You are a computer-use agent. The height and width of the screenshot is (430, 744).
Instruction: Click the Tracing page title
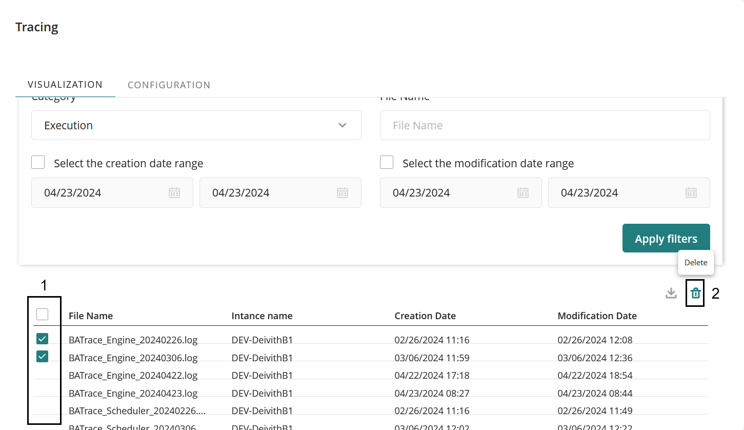click(37, 27)
